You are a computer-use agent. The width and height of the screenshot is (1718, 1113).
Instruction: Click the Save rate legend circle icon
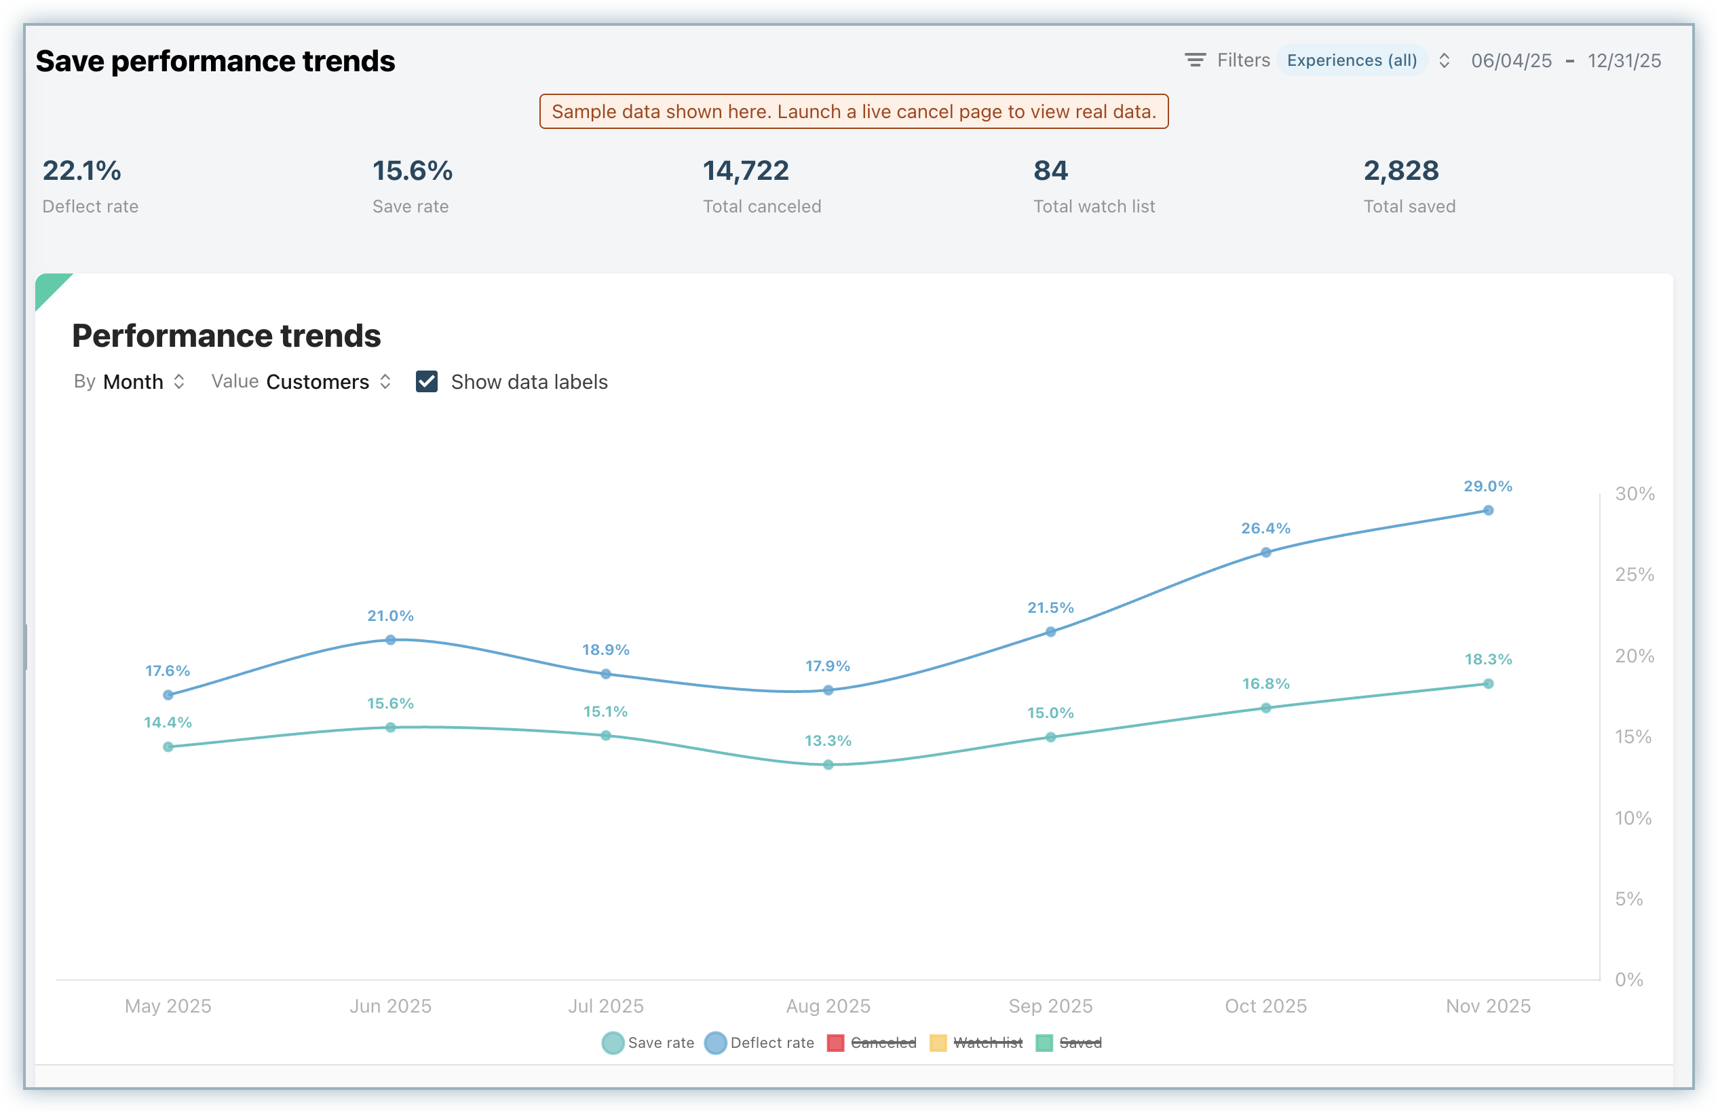click(x=613, y=1043)
